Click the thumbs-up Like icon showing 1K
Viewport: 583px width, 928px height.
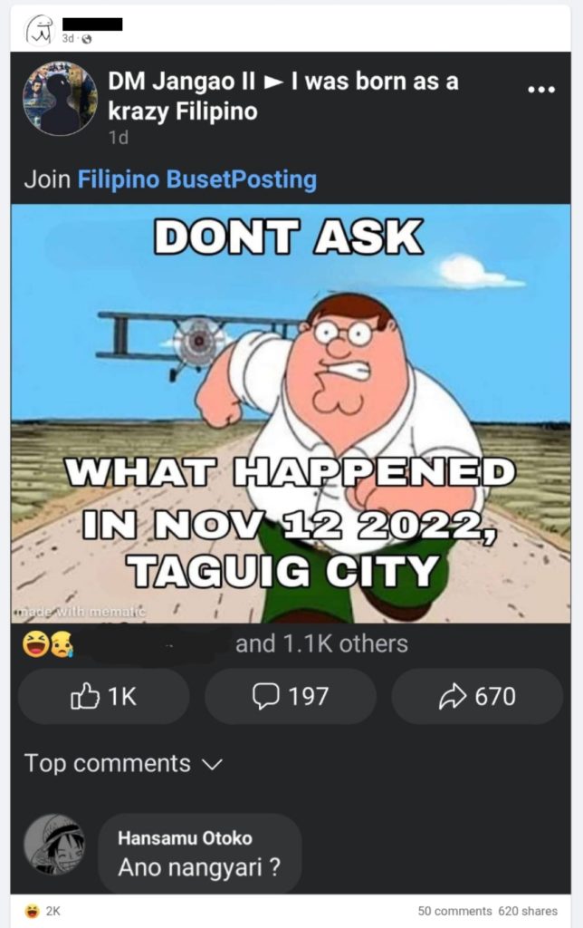pos(85,696)
